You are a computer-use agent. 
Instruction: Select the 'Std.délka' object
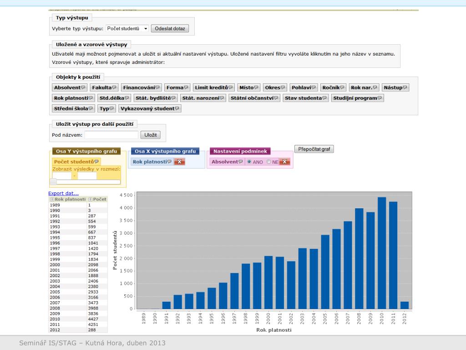(x=114, y=98)
